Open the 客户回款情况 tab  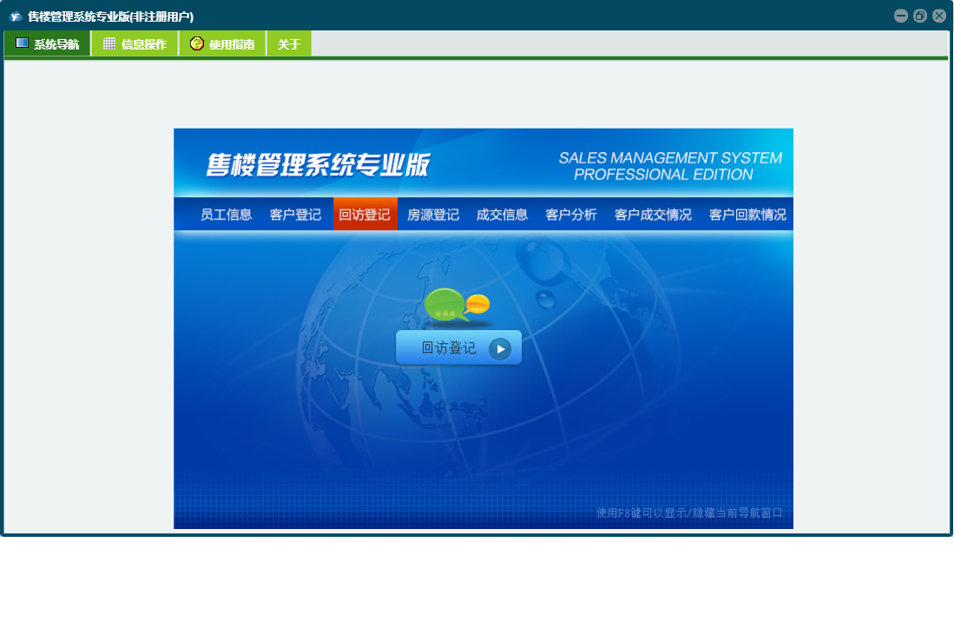point(747,215)
